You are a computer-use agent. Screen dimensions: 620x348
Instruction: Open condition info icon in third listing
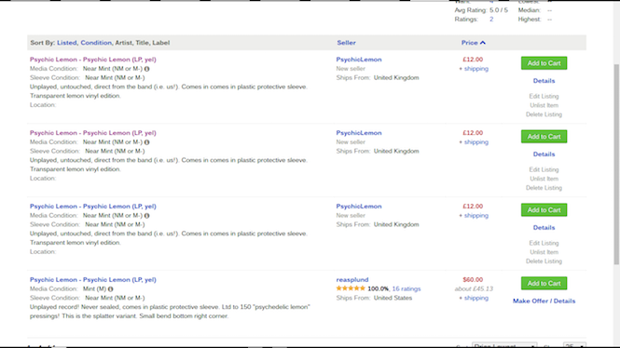[146, 216]
